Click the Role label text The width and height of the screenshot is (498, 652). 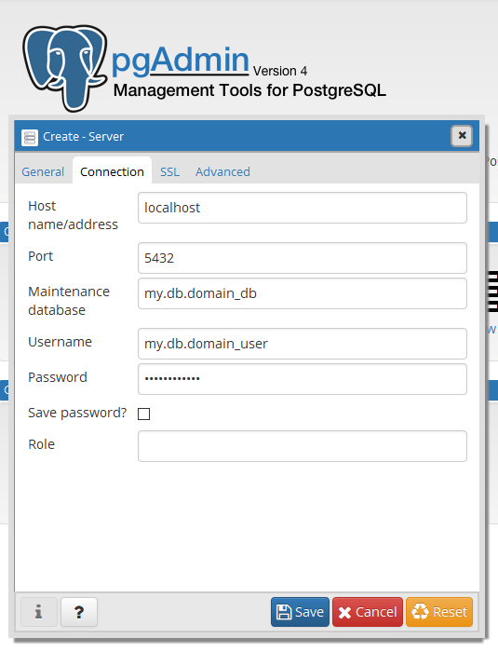click(x=41, y=444)
